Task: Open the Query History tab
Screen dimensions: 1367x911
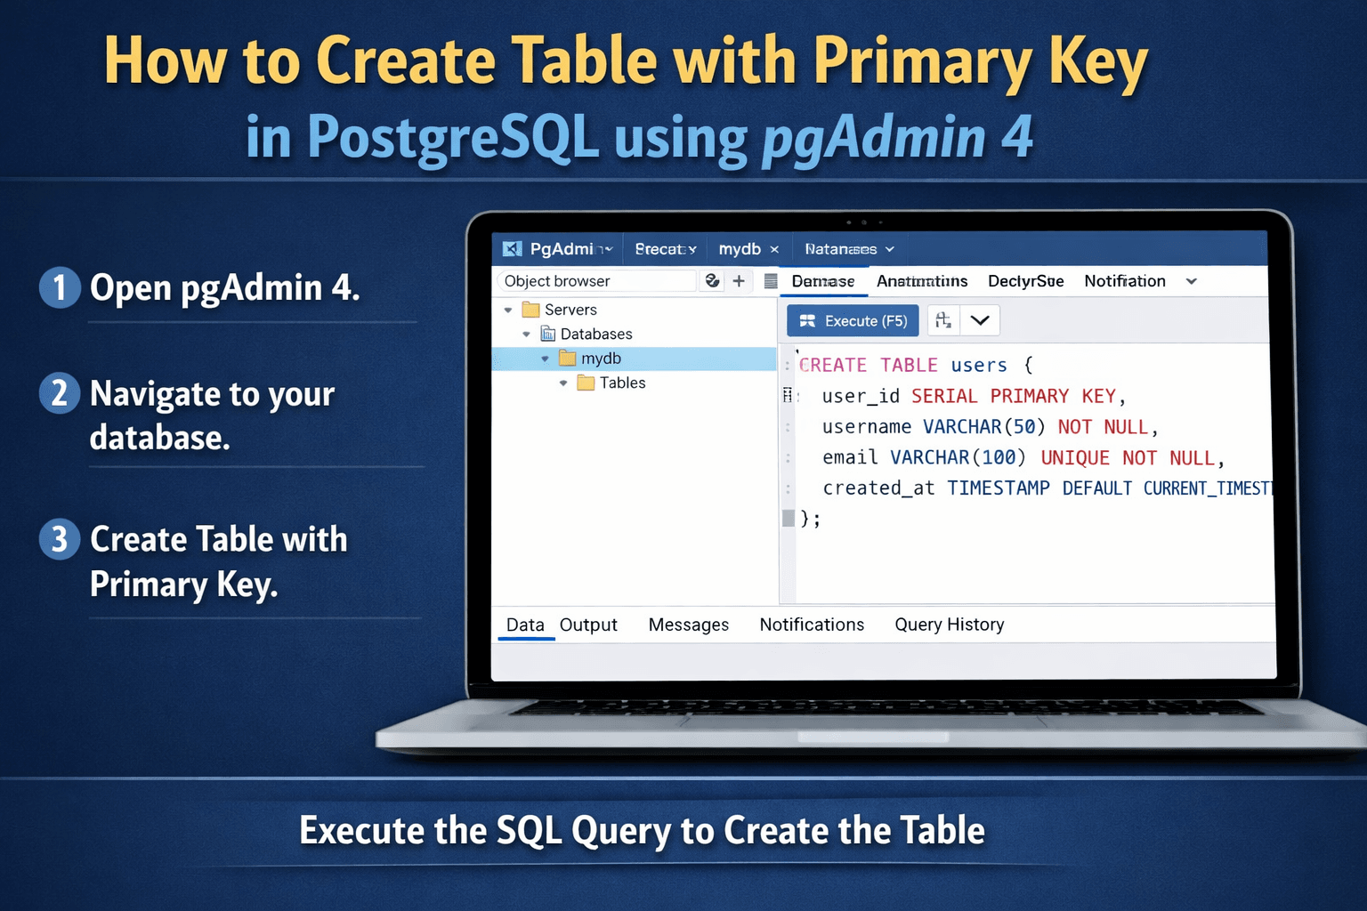Action: [x=949, y=625]
